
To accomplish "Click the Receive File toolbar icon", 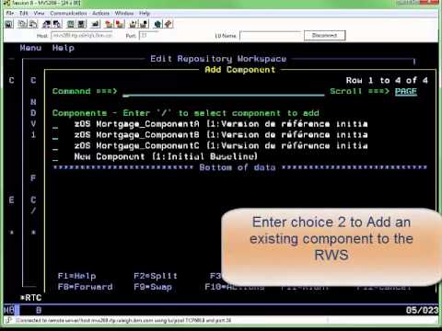I will [57, 24].
